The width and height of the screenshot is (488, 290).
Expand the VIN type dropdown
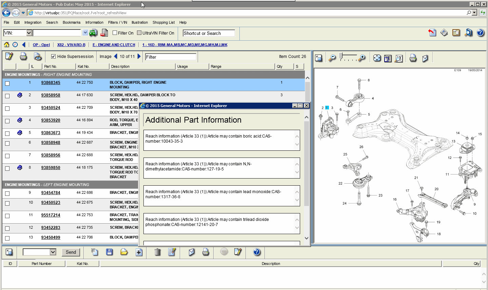pyautogui.click(x=29, y=33)
